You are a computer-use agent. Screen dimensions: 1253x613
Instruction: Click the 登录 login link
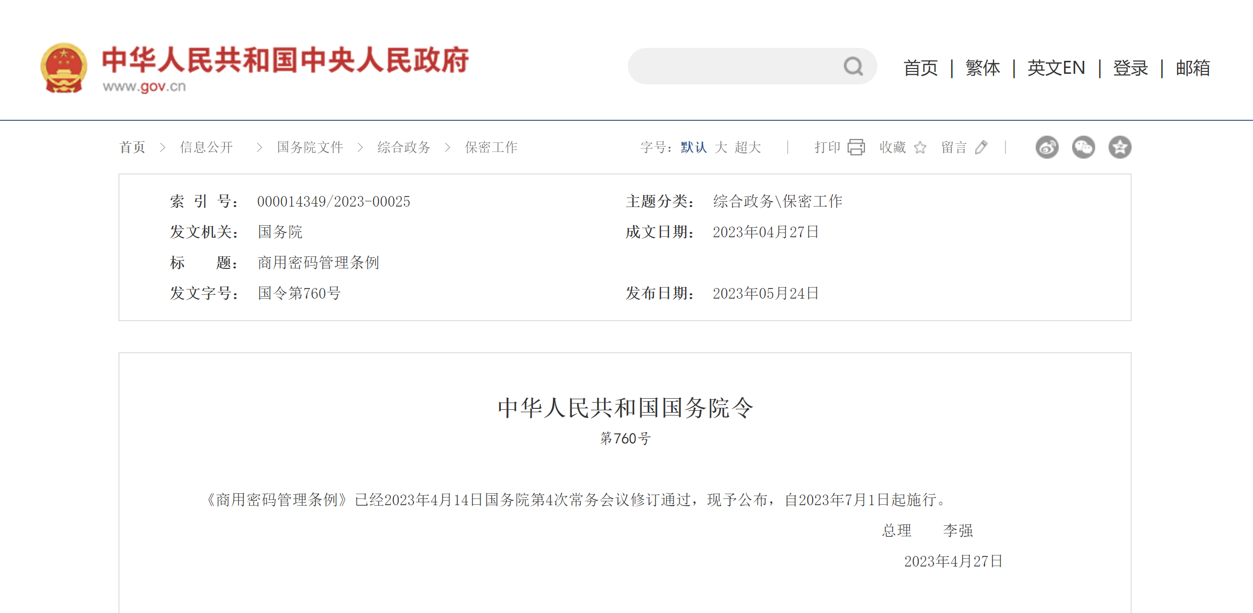tap(1130, 68)
